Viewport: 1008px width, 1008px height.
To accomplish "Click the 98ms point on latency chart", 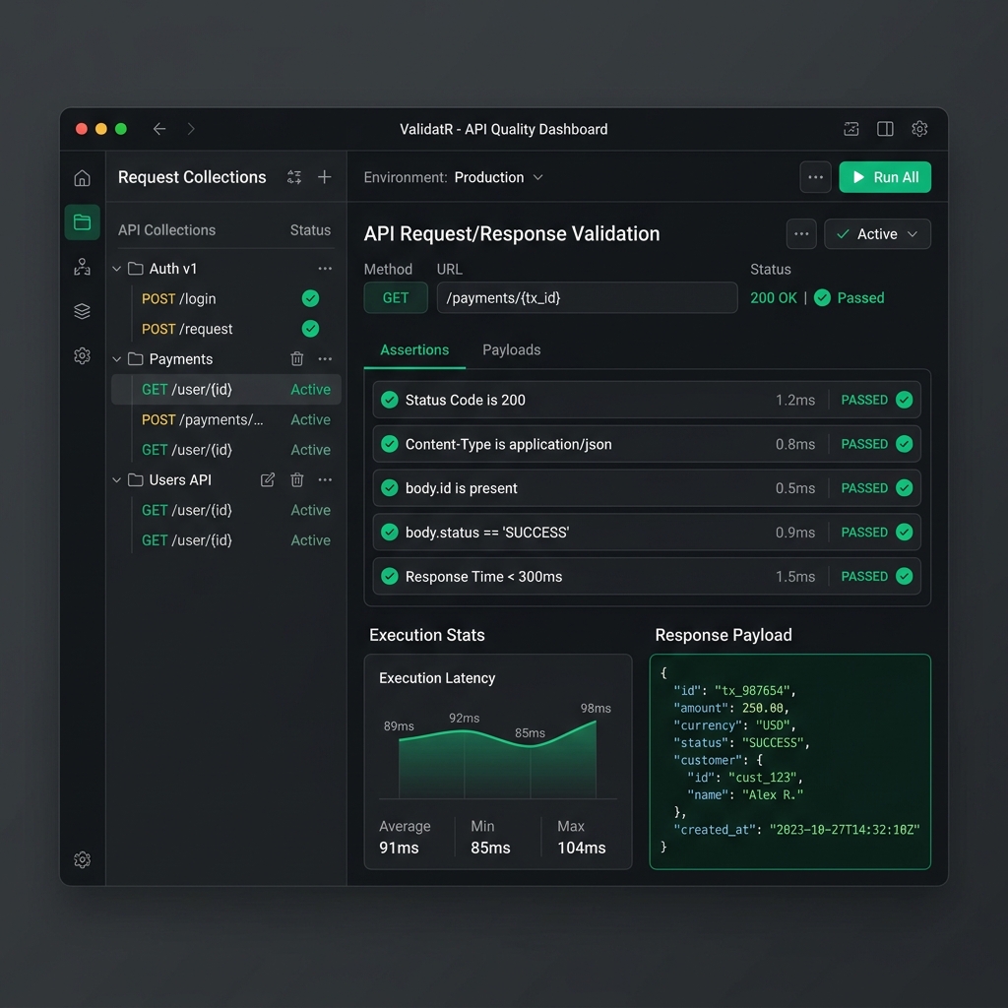I will [596, 722].
